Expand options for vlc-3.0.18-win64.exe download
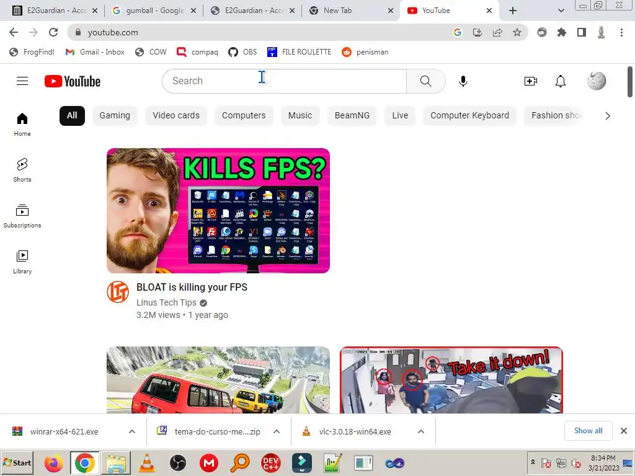The image size is (635, 476). tap(421, 431)
